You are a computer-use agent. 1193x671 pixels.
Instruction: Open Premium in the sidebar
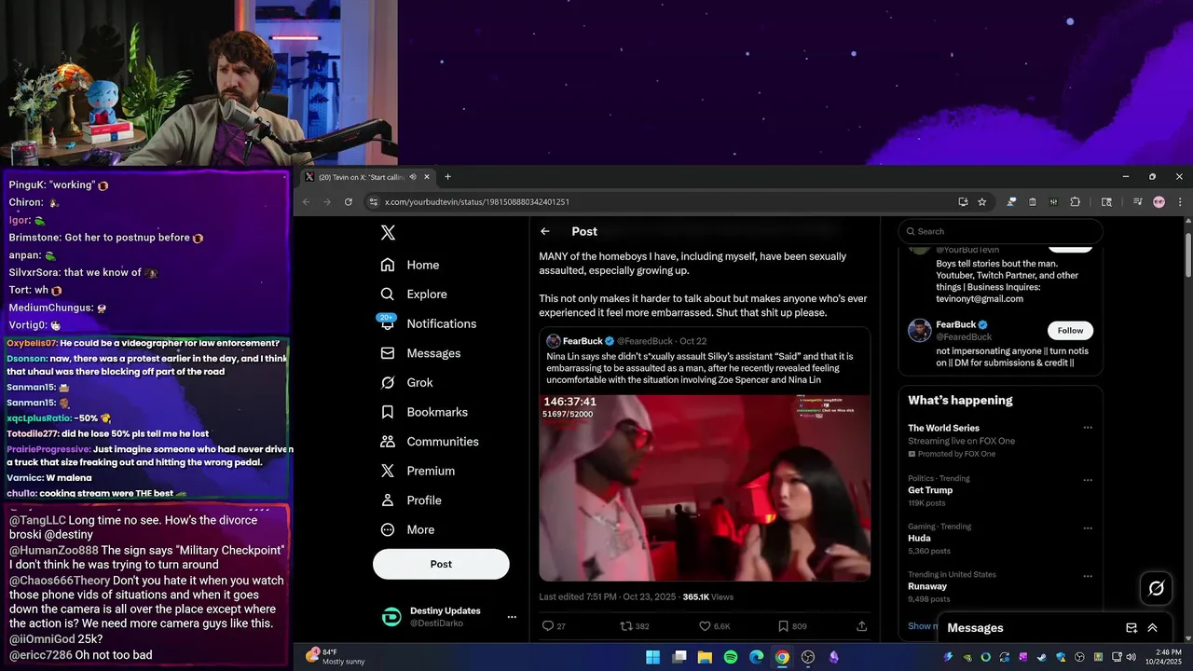417,471
